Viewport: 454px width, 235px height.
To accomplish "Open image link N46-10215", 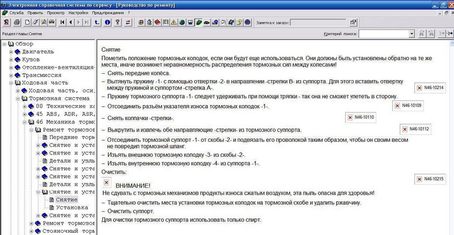I will tap(430, 179).
